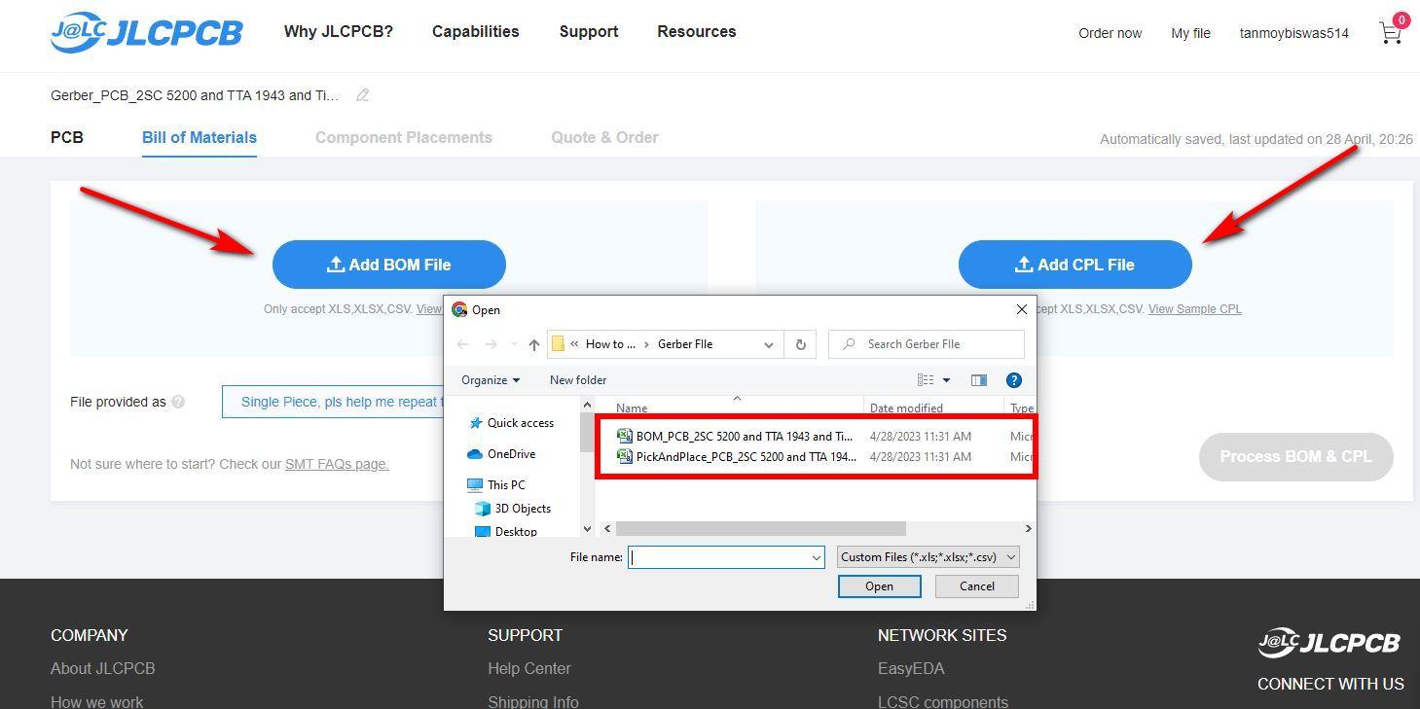This screenshot has width=1420, height=709.
Task: Switch to the Bill of Materials tab
Action: pos(200,138)
